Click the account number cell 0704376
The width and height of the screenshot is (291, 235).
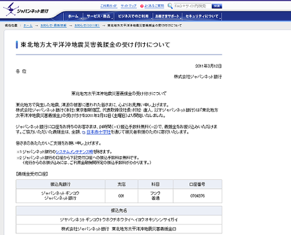[x=198, y=196]
